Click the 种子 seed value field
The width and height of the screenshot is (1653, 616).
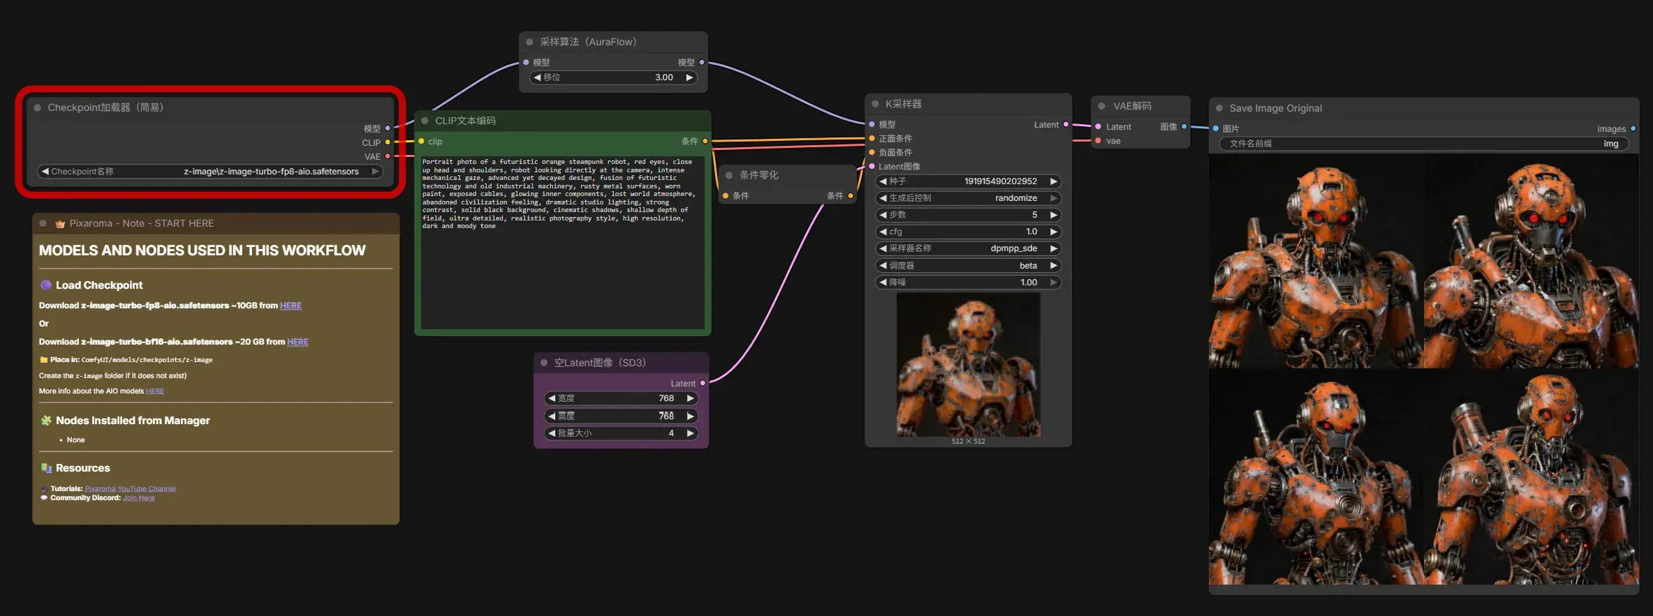pyautogui.click(x=968, y=181)
